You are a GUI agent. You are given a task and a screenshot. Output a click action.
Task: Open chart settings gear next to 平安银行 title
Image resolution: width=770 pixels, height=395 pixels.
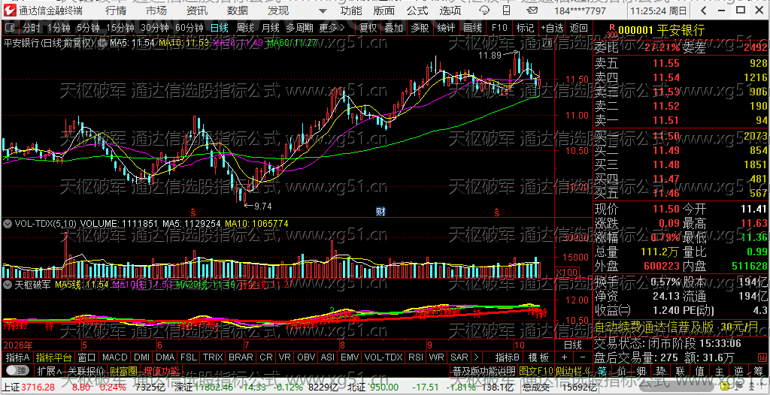pos(104,43)
